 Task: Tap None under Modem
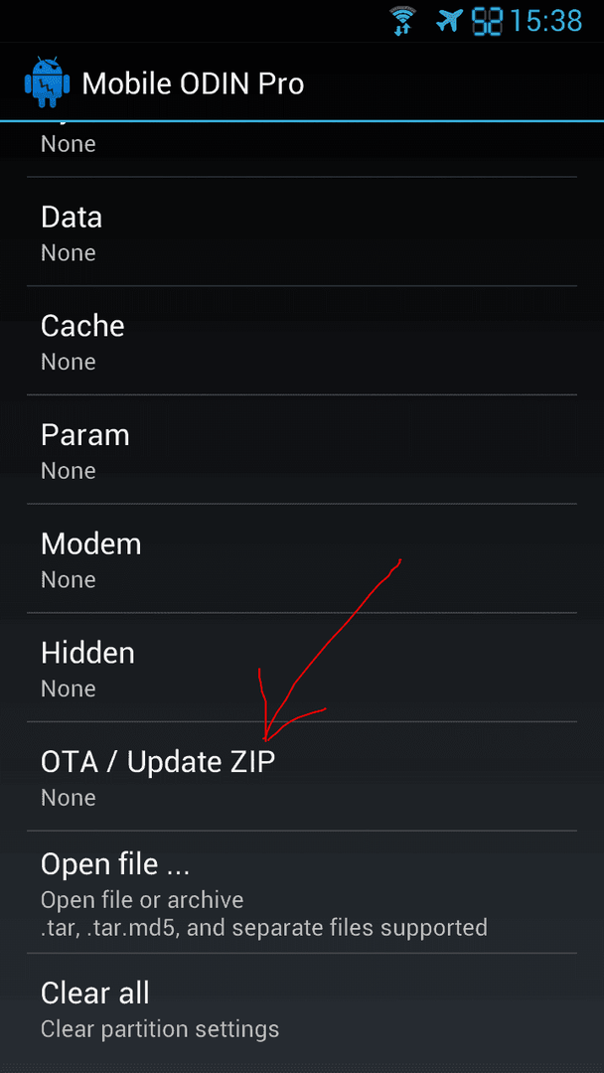pyautogui.click(x=68, y=579)
